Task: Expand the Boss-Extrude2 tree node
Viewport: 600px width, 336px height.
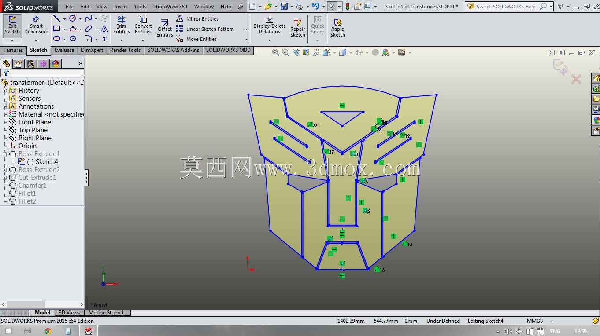Action: pyautogui.click(x=5, y=170)
